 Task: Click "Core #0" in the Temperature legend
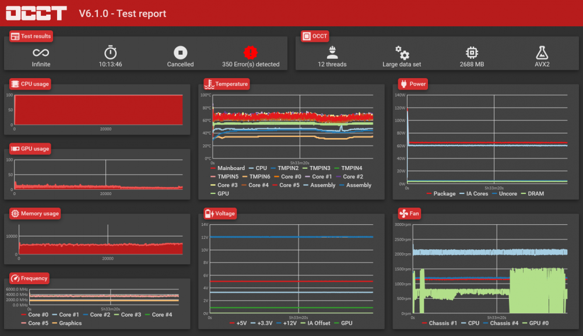[291, 176]
